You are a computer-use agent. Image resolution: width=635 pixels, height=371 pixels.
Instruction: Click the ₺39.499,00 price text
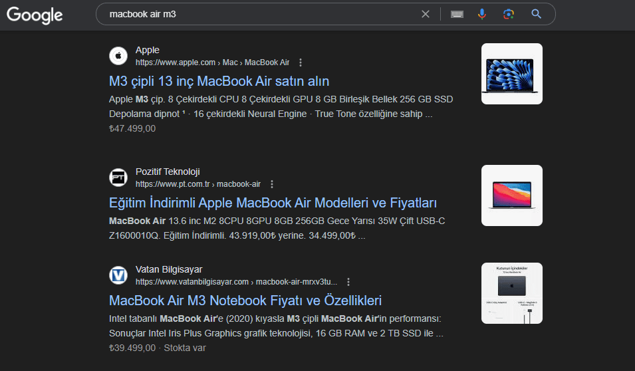point(132,348)
